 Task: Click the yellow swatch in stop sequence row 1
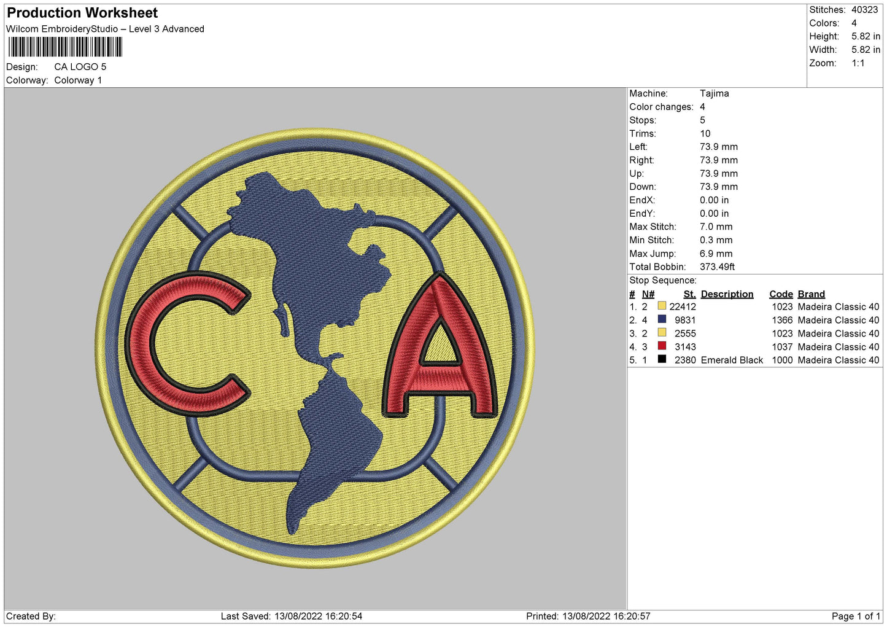point(662,306)
